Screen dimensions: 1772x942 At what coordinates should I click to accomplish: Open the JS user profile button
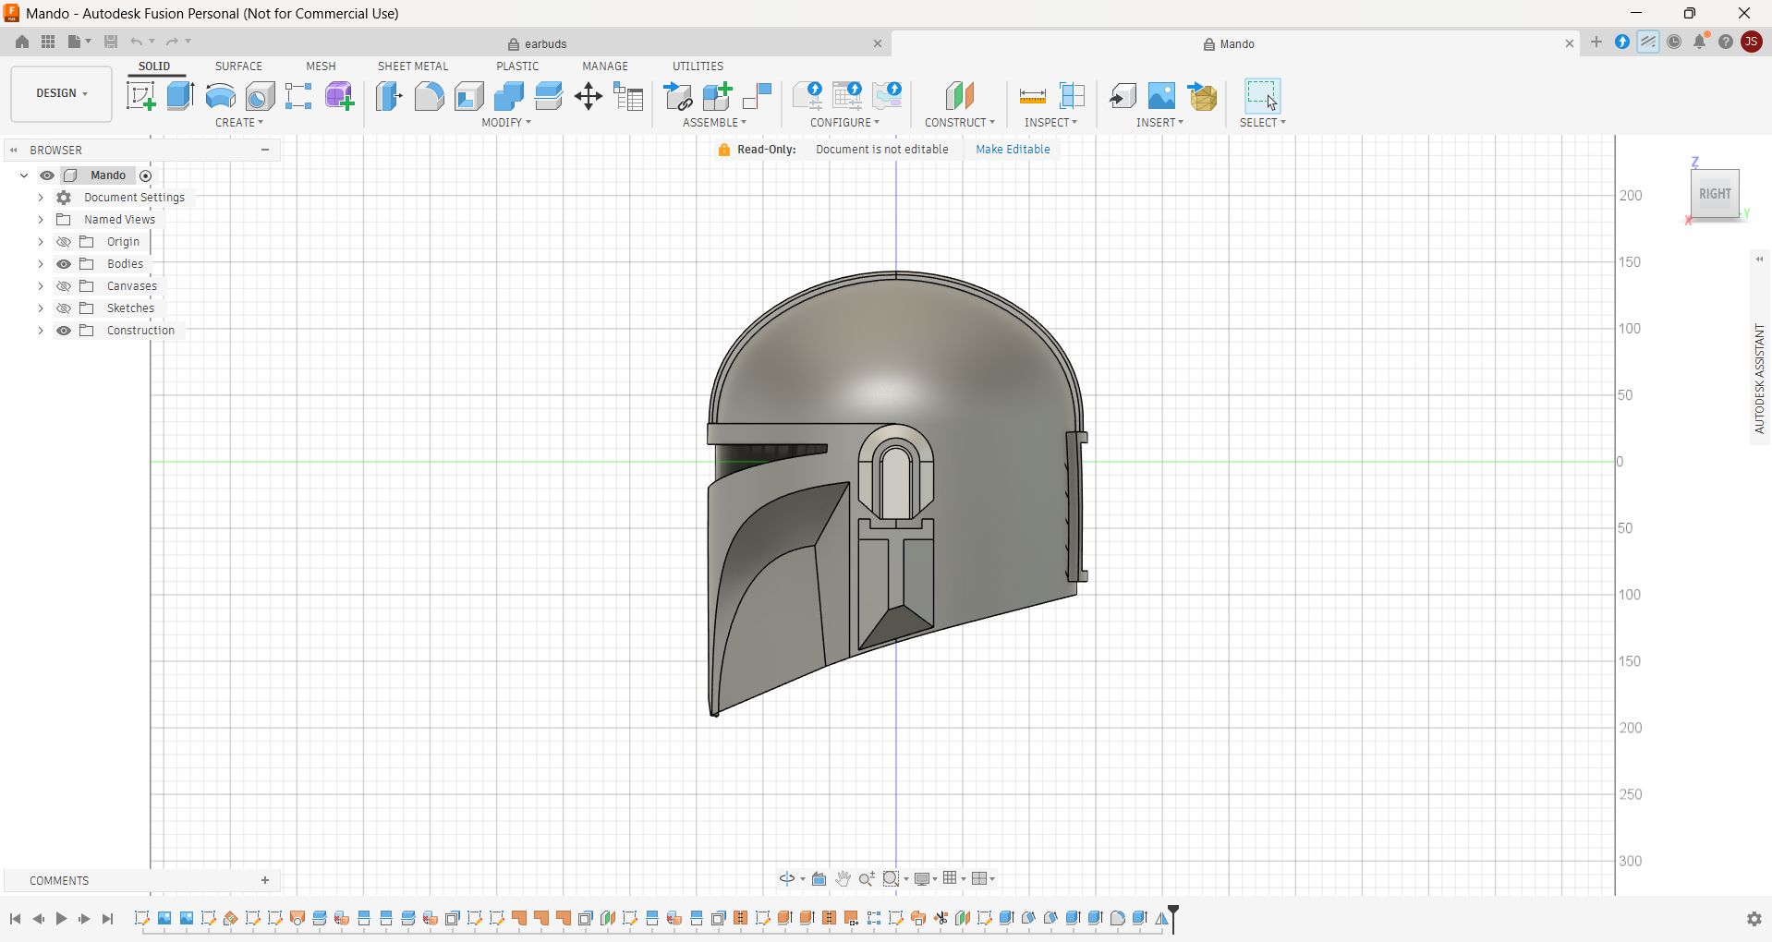pos(1751,42)
